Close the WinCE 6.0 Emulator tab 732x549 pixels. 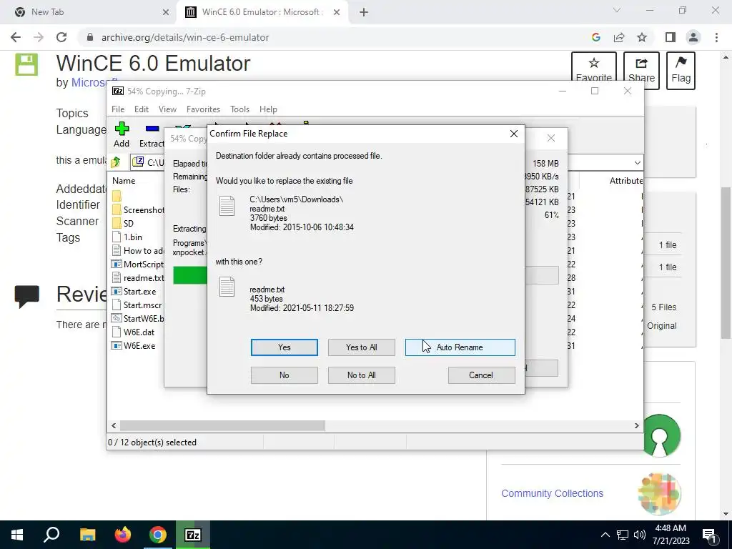pos(337,12)
